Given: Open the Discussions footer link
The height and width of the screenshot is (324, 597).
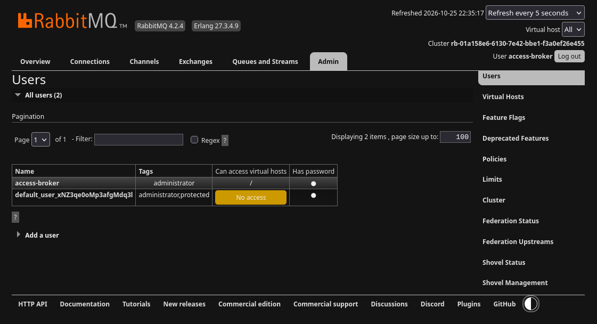Looking at the screenshot, I should click(x=389, y=304).
